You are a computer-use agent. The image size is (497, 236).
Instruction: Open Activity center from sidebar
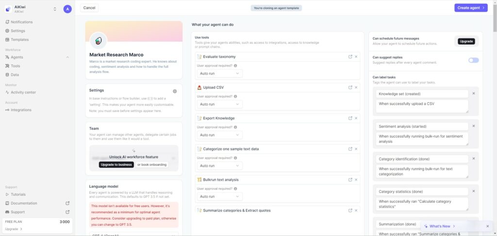coord(23,93)
